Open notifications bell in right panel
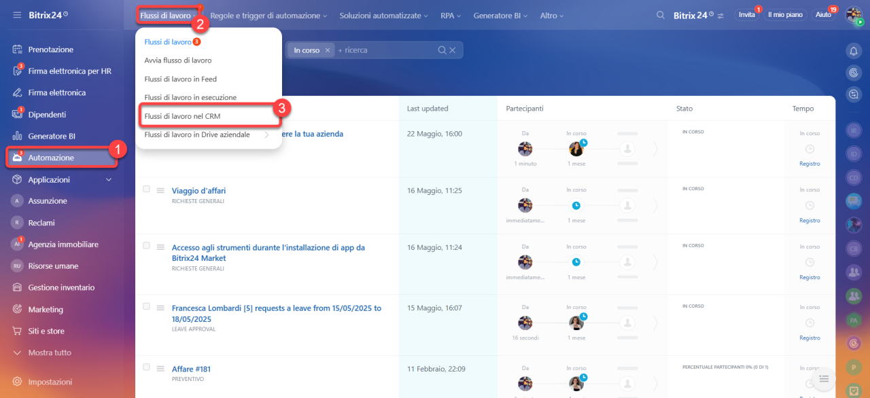870x398 pixels. 854,50
